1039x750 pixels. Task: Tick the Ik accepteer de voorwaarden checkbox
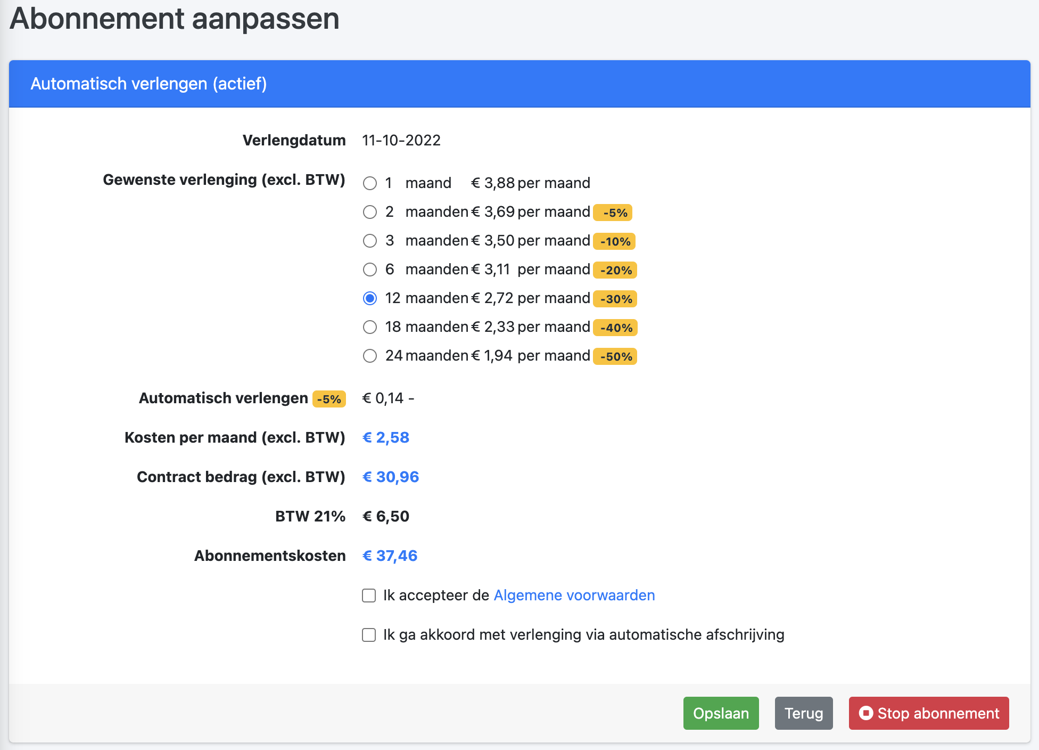coord(369,596)
